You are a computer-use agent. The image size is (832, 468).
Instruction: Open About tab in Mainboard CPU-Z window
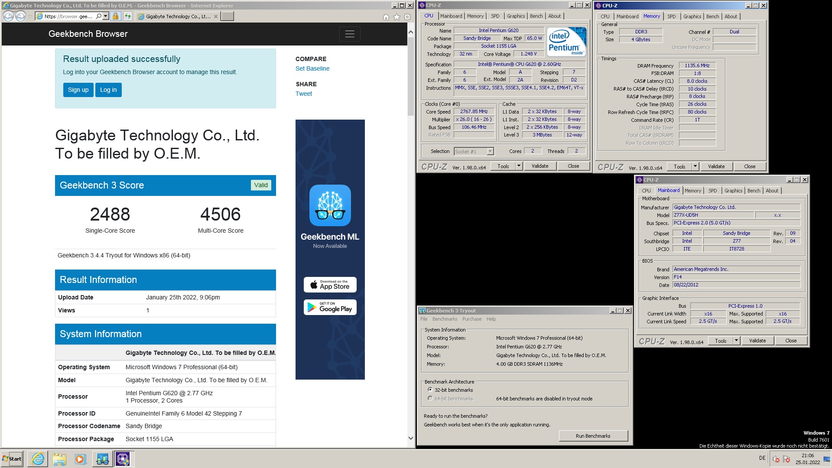point(772,191)
